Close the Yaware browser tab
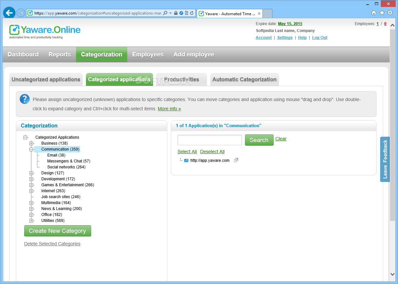The height and width of the screenshot is (284, 398). [x=259, y=14]
